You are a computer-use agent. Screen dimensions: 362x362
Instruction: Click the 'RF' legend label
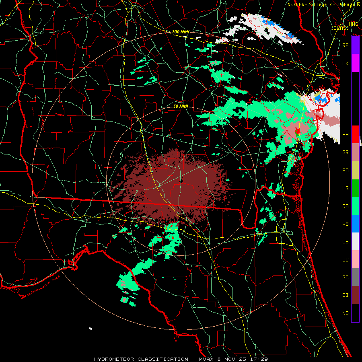[x=345, y=45]
